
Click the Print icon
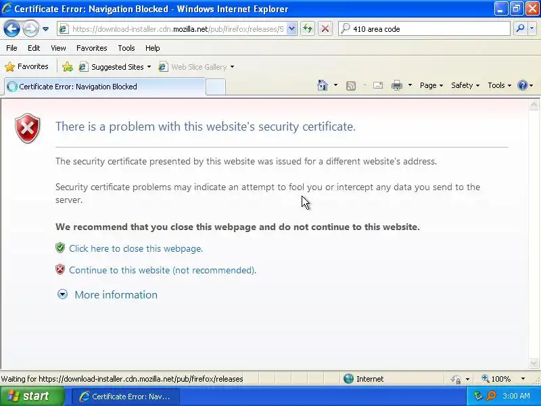tap(397, 85)
